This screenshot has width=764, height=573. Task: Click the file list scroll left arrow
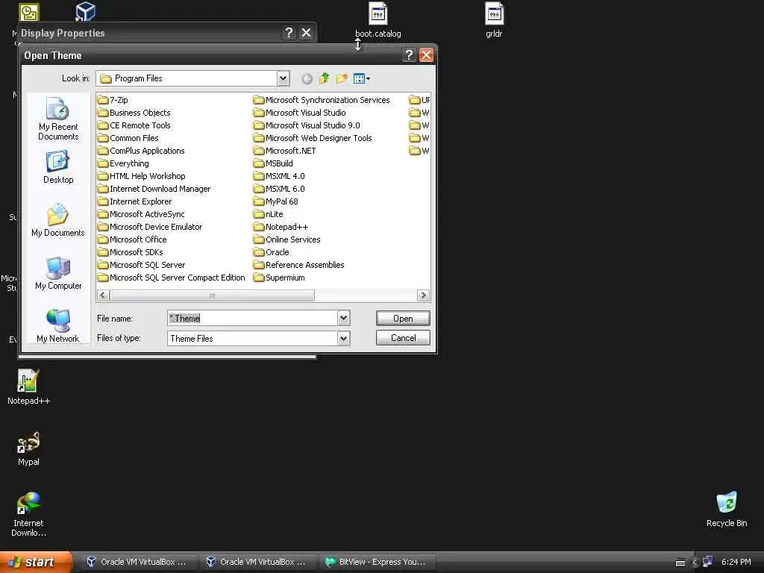[103, 295]
